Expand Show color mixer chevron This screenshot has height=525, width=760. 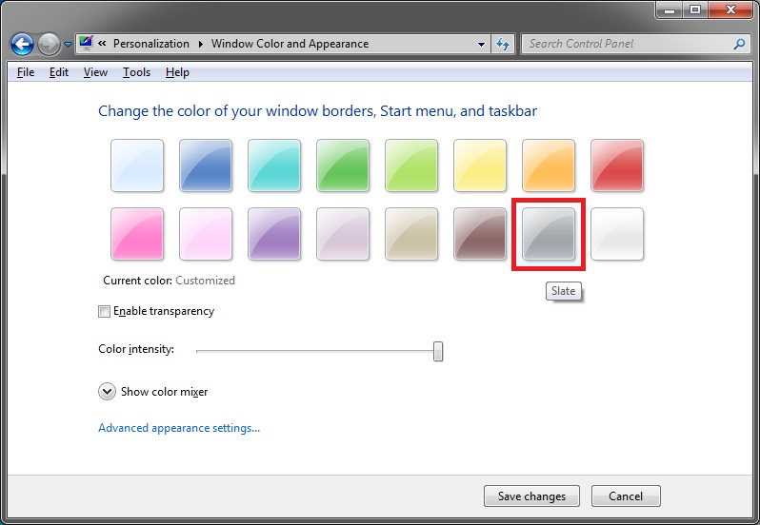[x=107, y=392]
